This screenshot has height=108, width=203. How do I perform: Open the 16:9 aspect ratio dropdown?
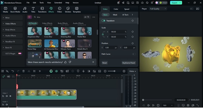coord(168,105)
